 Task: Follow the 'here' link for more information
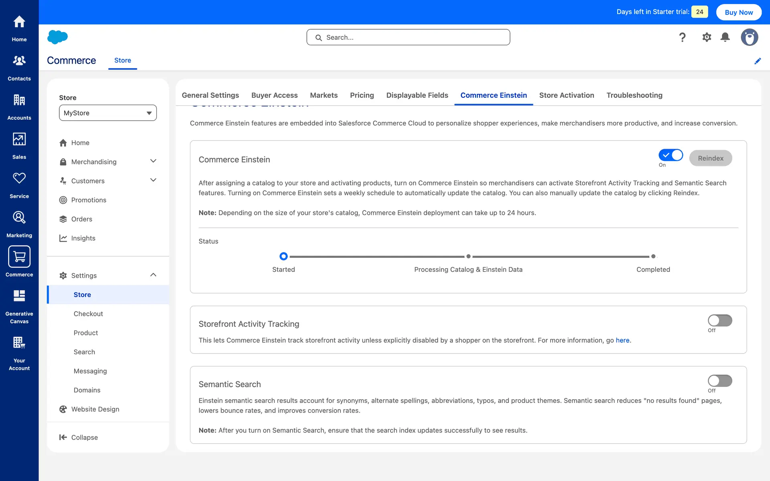tap(622, 340)
